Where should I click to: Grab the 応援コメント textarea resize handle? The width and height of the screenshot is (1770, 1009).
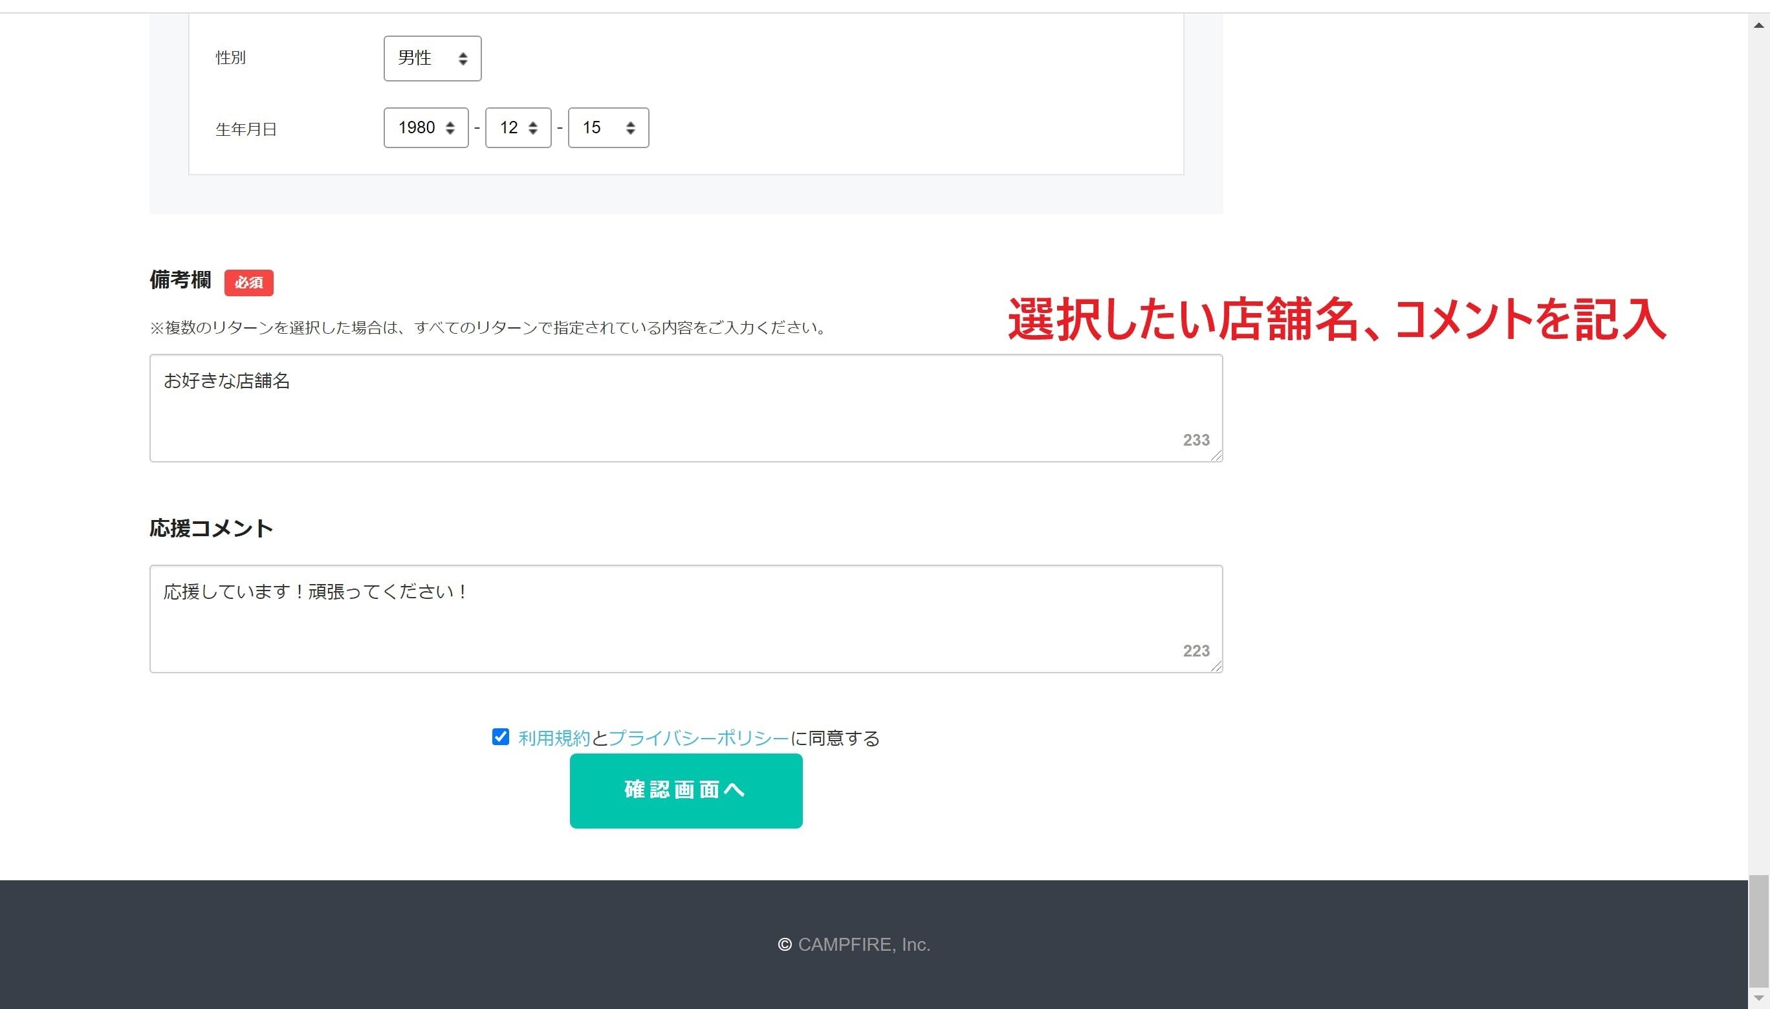point(1217,667)
